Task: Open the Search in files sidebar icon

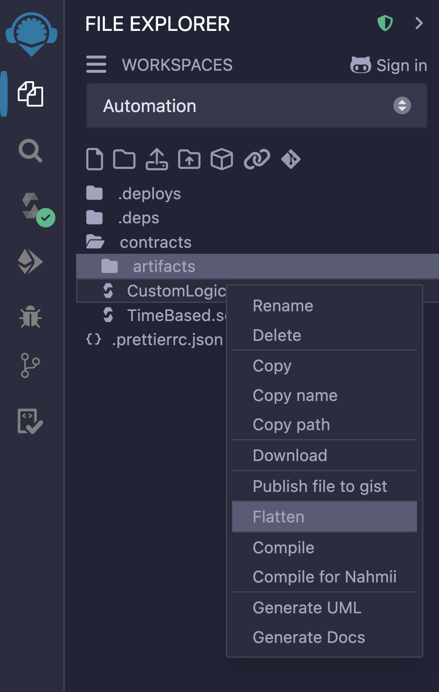Action: click(x=30, y=151)
